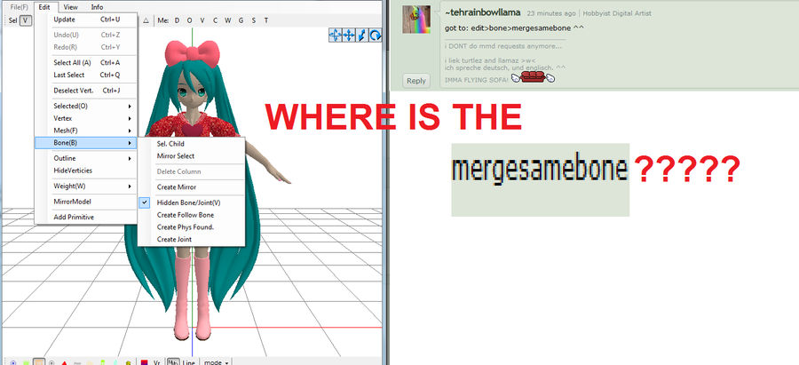The width and height of the screenshot is (799, 365).
Task: Click the highlighted orange square icon in bottom bar
Action: click(x=39, y=362)
